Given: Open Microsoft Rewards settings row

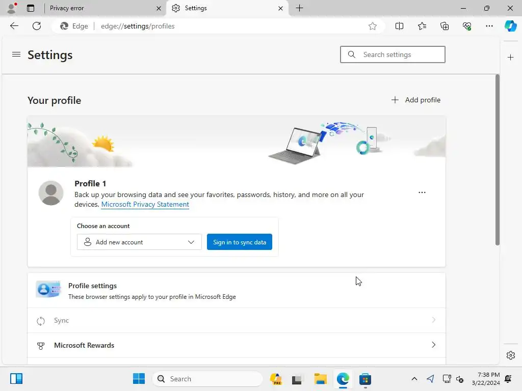Looking at the screenshot, I should 237,345.
